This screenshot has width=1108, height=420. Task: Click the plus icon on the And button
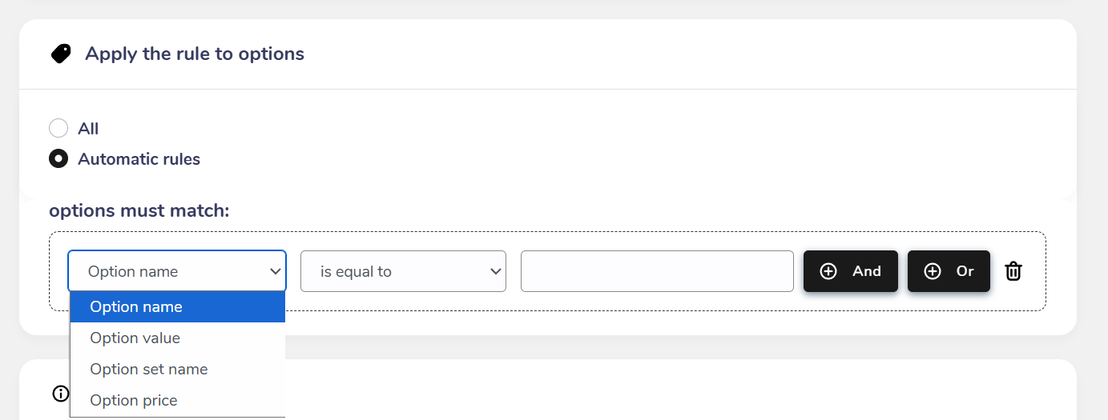[828, 271]
